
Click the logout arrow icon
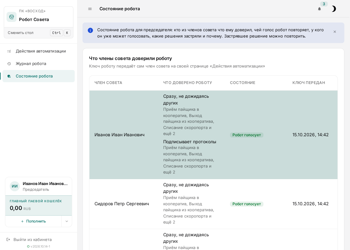click(x=8, y=239)
